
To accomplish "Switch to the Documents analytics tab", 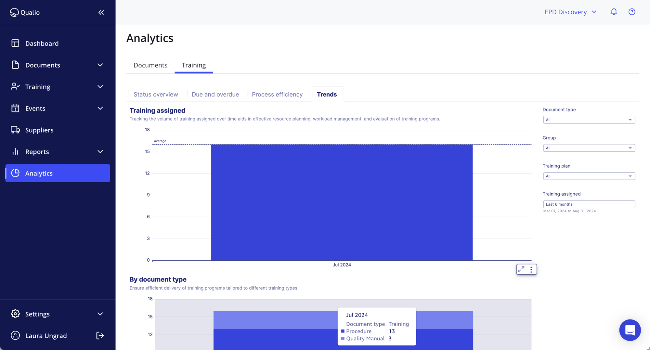I will (150, 65).
